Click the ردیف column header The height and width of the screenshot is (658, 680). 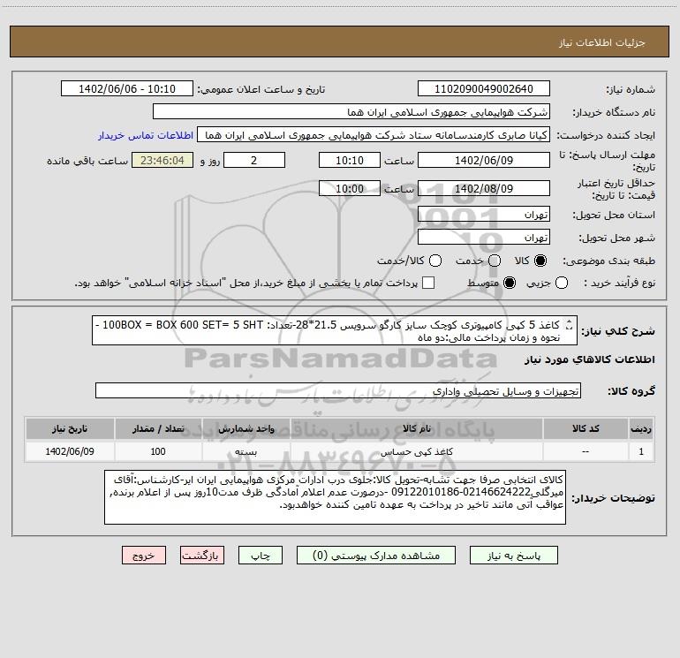tap(641, 429)
